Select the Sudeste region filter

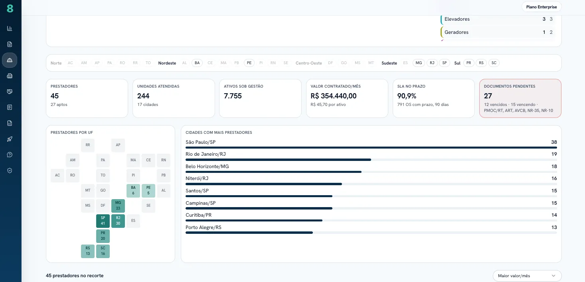click(389, 63)
